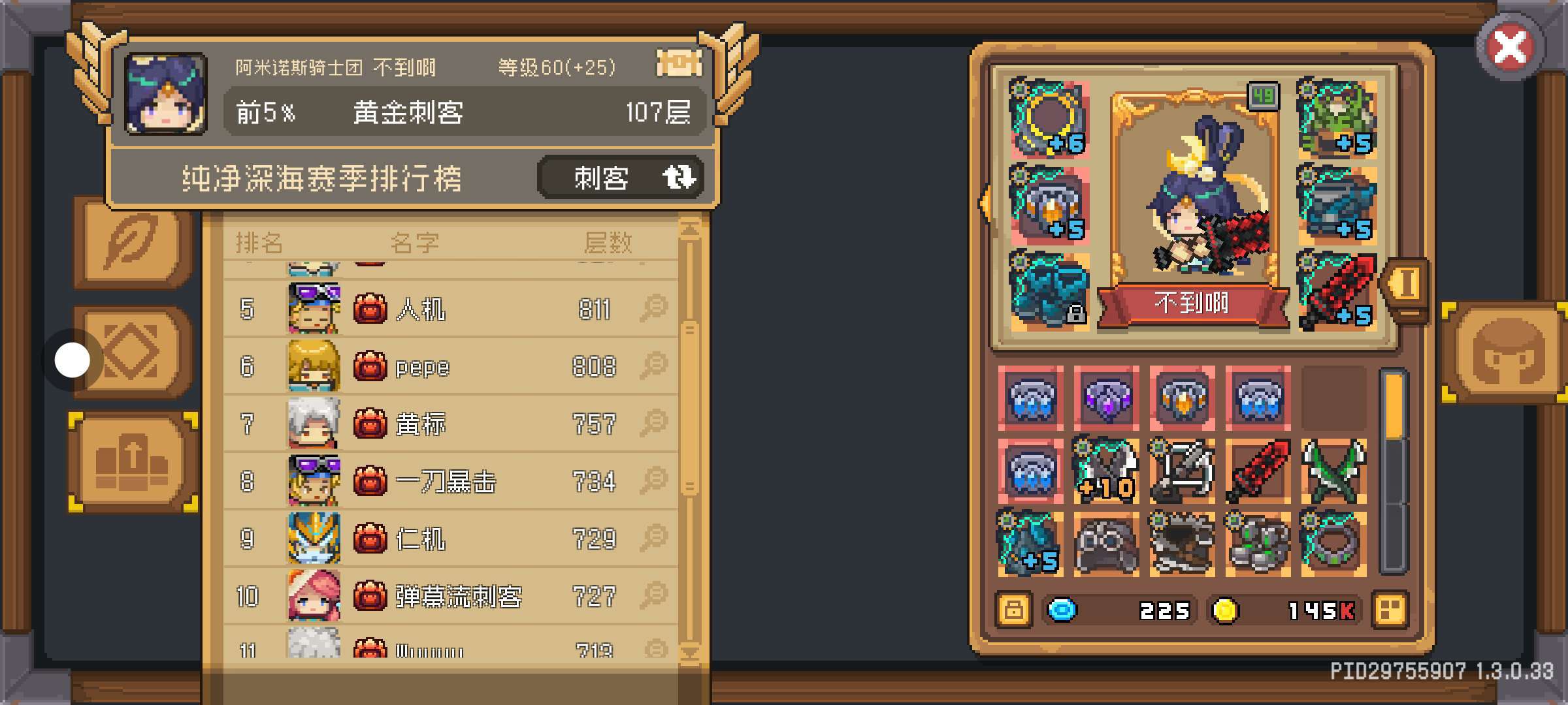Open the leaf emblem sidebar tab
Screen dimensions: 1568x705
134,242
